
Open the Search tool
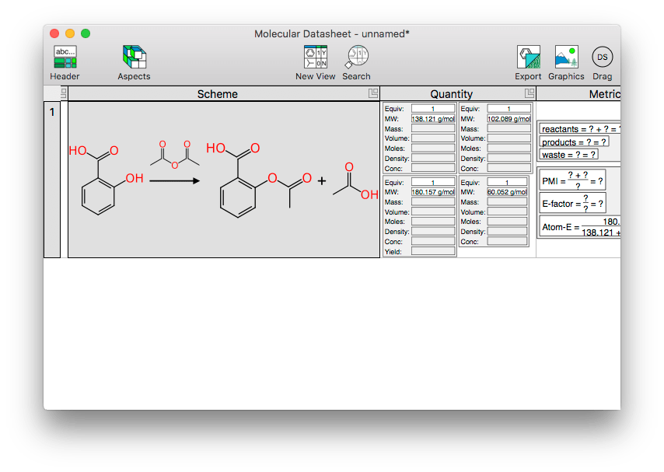(x=356, y=58)
